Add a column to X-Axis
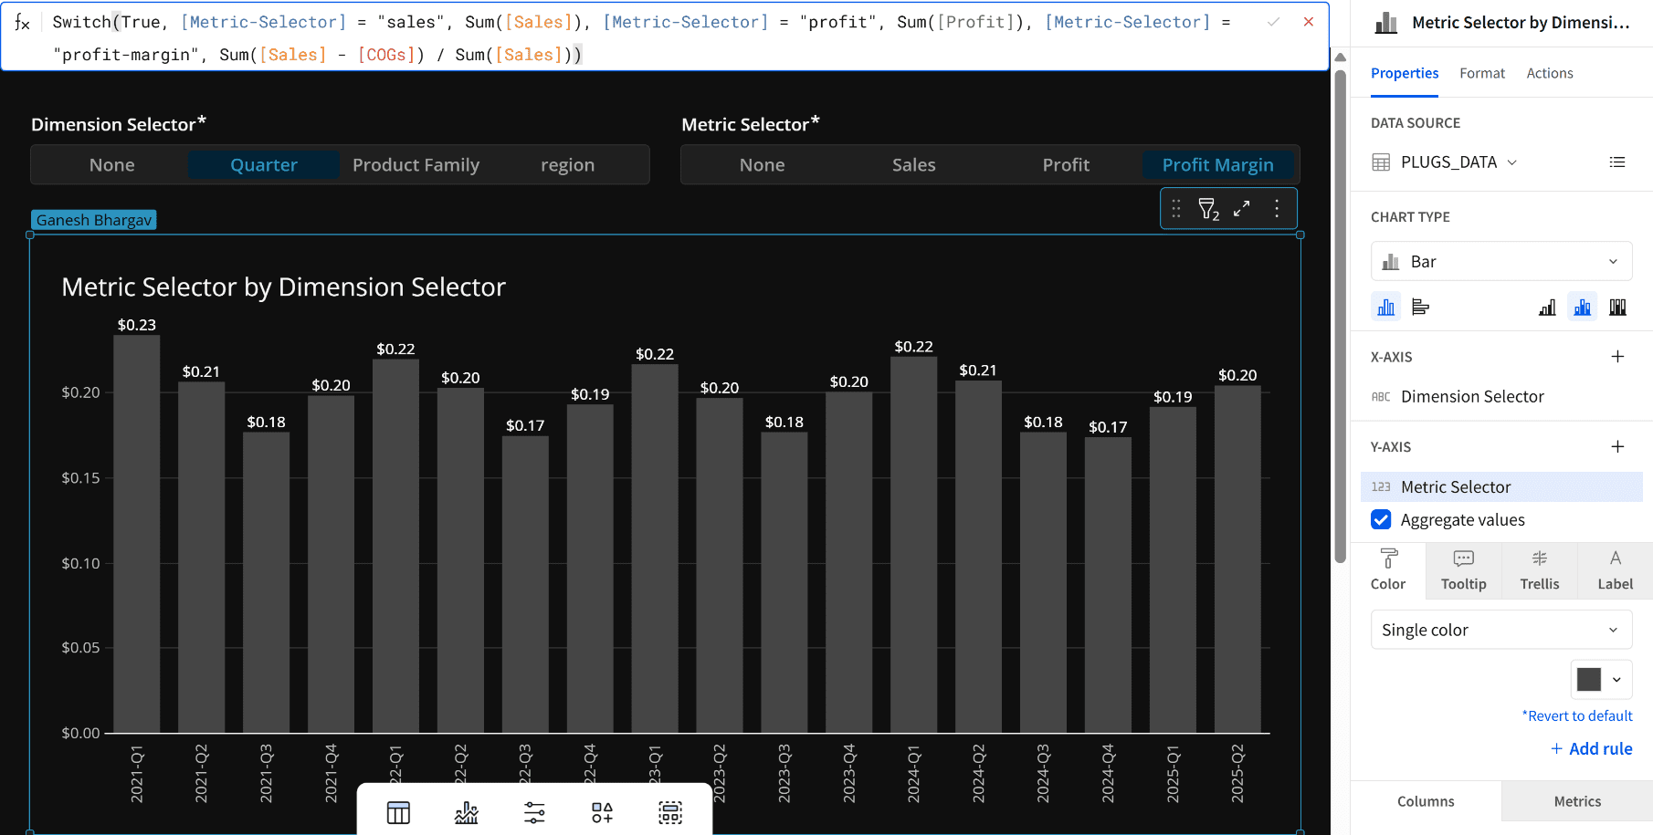Screen dimensions: 1653x835 pyautogui.click(x=1617, y=357)
